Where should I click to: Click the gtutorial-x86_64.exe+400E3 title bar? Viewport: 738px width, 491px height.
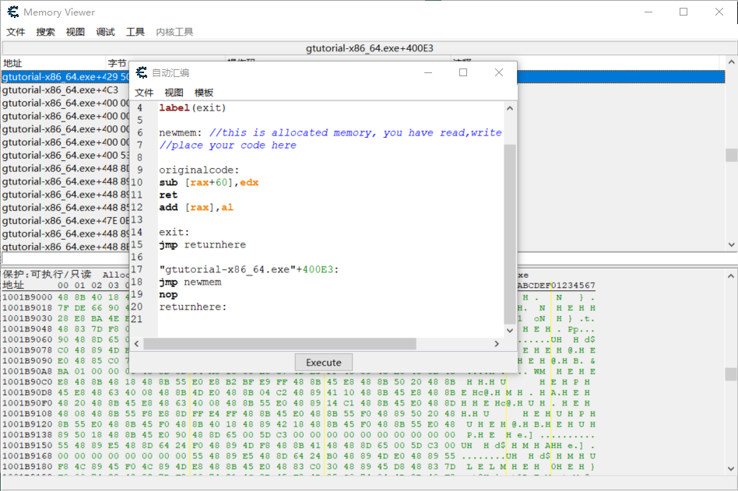(369, 47)
